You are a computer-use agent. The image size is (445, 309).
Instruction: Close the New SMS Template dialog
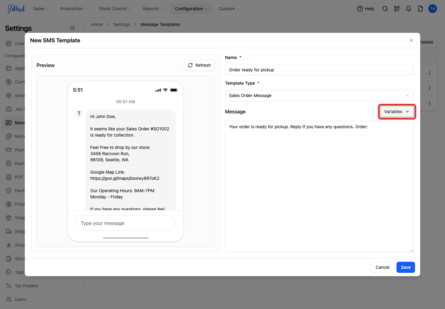pos(411,40)
